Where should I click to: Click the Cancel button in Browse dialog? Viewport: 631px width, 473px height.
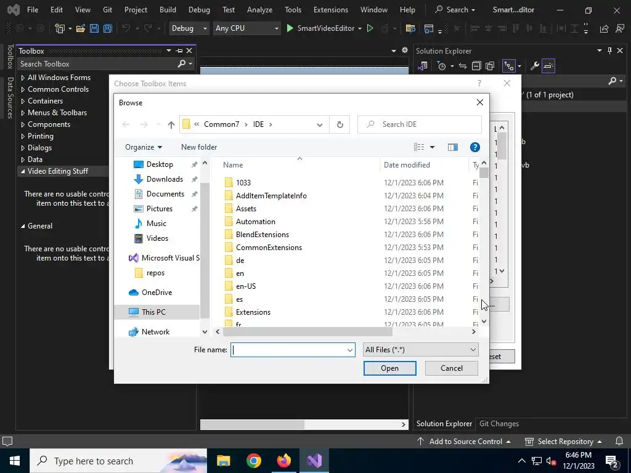pos(452,368)
